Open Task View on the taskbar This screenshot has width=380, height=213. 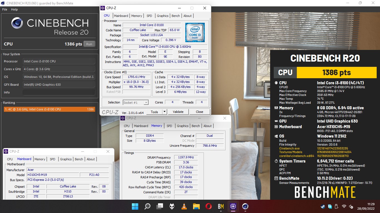tap(160, 206)
